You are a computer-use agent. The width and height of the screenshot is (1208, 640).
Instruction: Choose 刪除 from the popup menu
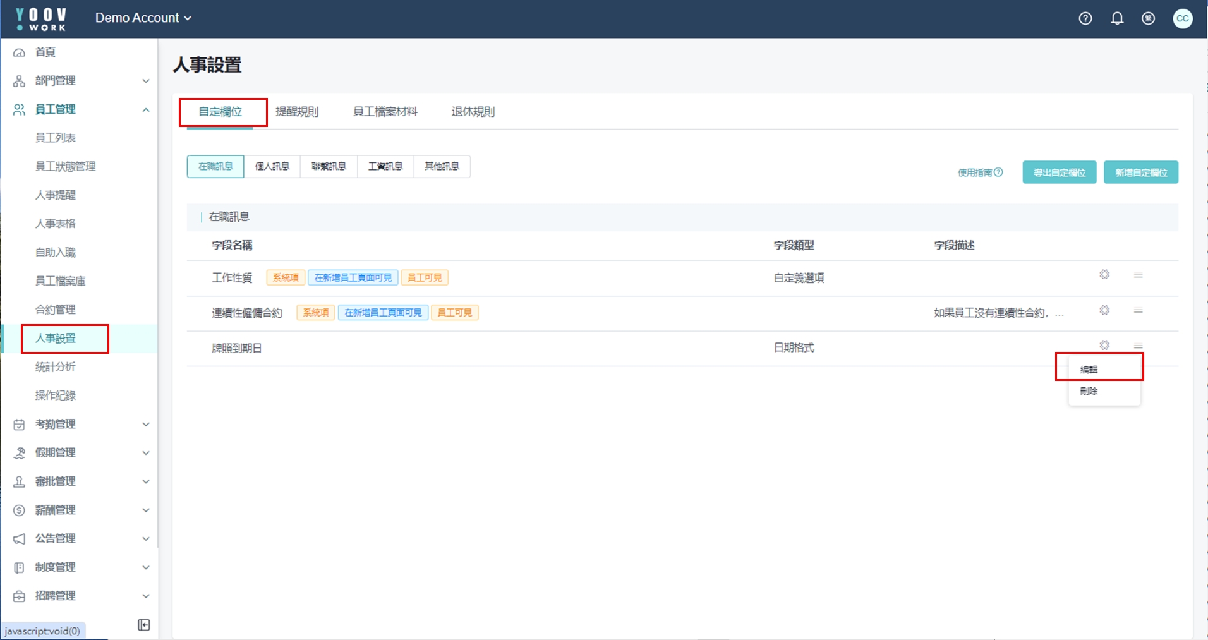1089,391
